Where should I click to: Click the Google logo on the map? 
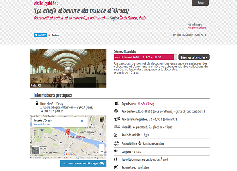click(x=68, y=154)
